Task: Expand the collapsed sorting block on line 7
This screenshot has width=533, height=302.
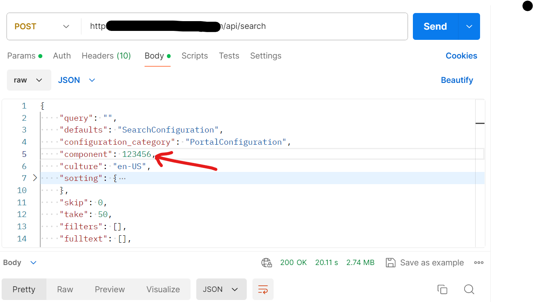Action: pos(35,178)
